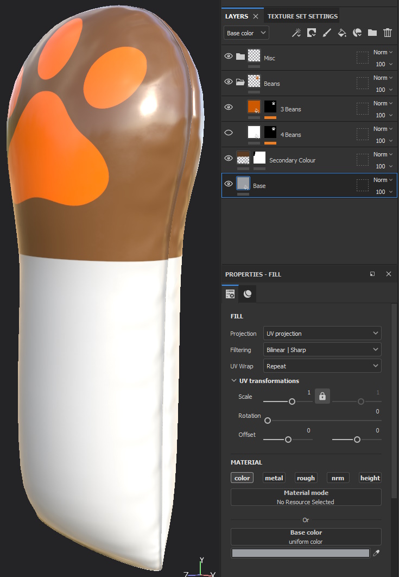Screen dimensions: 399x577
Task: Hide the Misc folder layer
Action: [x=229, y=57]
